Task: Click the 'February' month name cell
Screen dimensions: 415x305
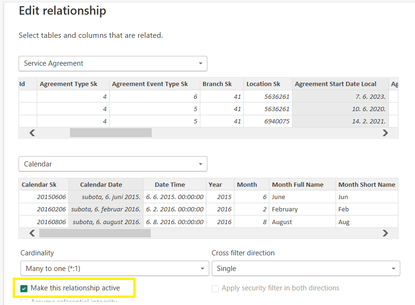Action: [302, 209]
